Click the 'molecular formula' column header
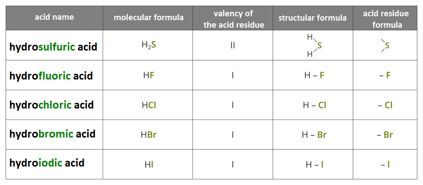Image resolution: width=423 pixels, height=185 pixels. point(148,18)
